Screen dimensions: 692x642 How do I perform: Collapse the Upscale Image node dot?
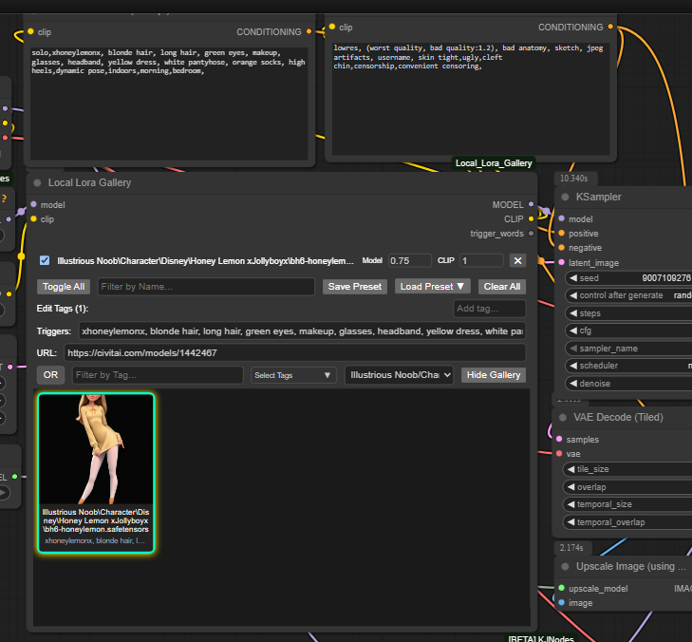[x=565, y=566]
